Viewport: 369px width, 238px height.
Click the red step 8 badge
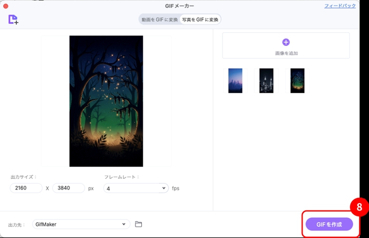(359, 207)
